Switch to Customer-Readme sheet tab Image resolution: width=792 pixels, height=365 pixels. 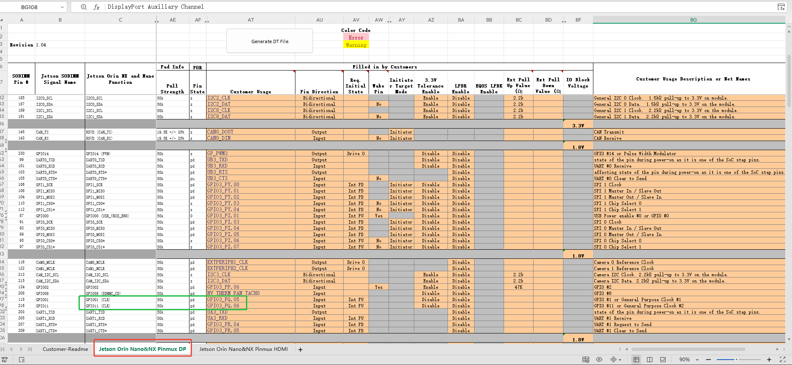(65, 349)
